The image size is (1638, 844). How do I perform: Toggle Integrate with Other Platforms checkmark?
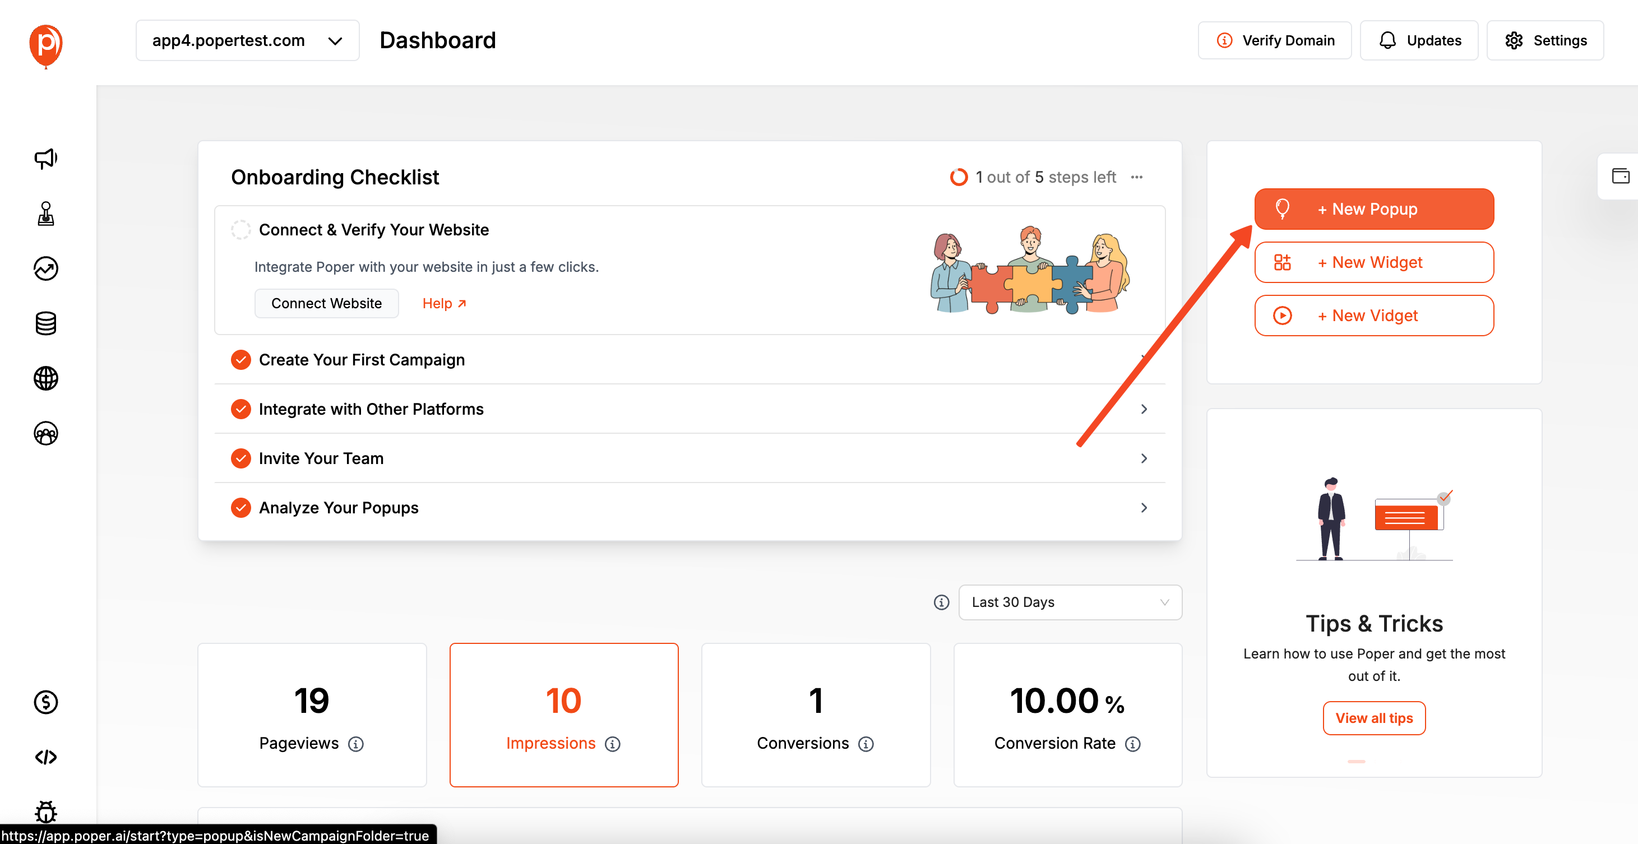click(x=240, y=409)
